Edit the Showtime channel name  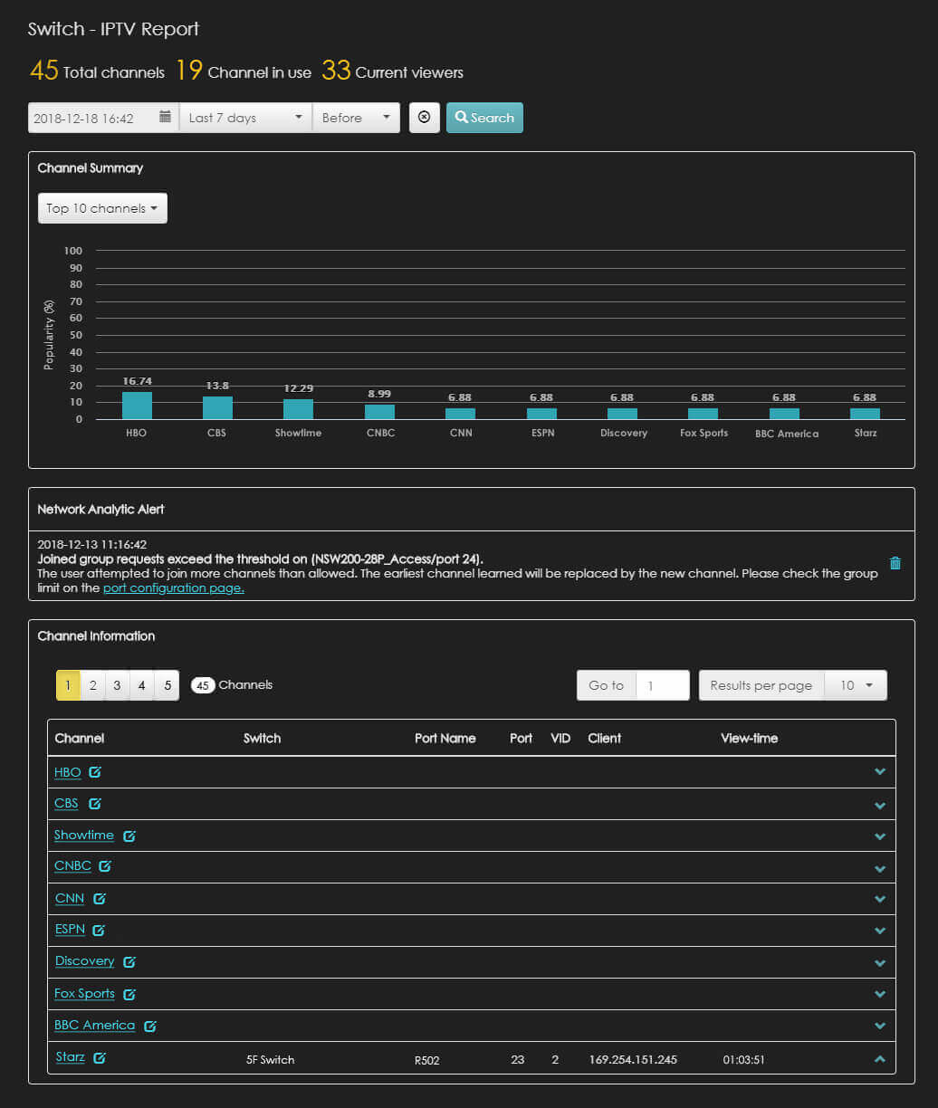coord(129,836)
